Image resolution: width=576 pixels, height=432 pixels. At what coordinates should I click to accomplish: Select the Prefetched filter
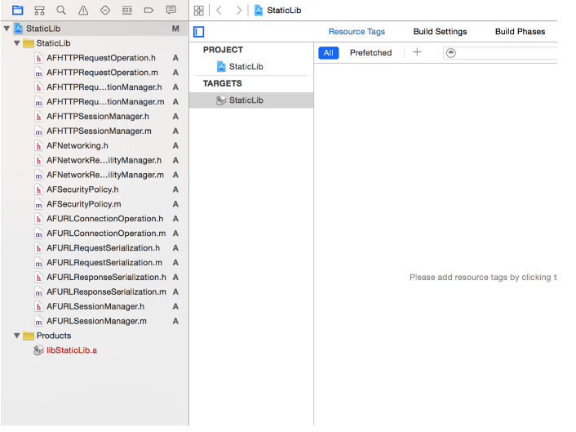click(370, 53)
